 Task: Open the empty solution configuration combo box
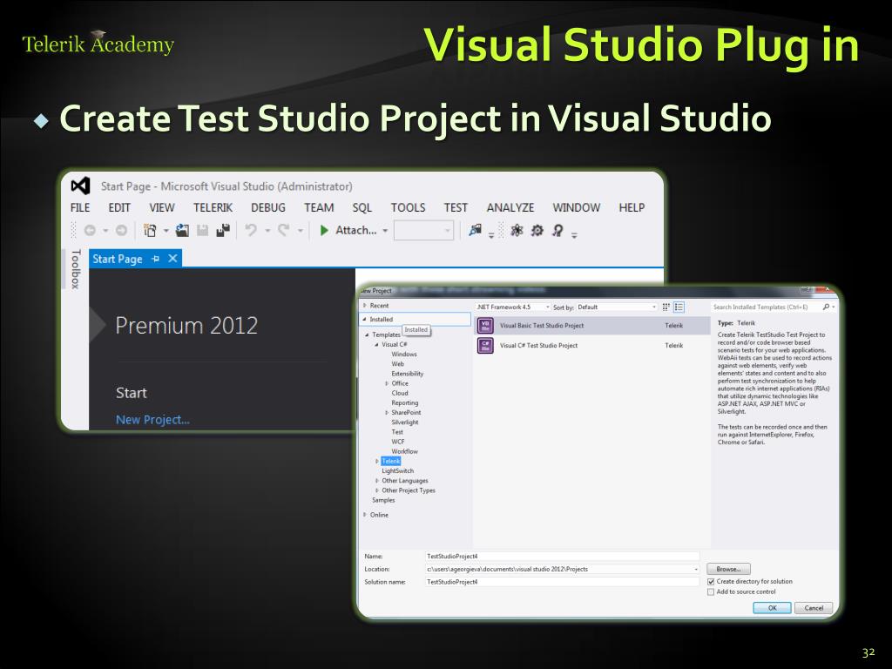pyautogui.click(x=423, y=230)
